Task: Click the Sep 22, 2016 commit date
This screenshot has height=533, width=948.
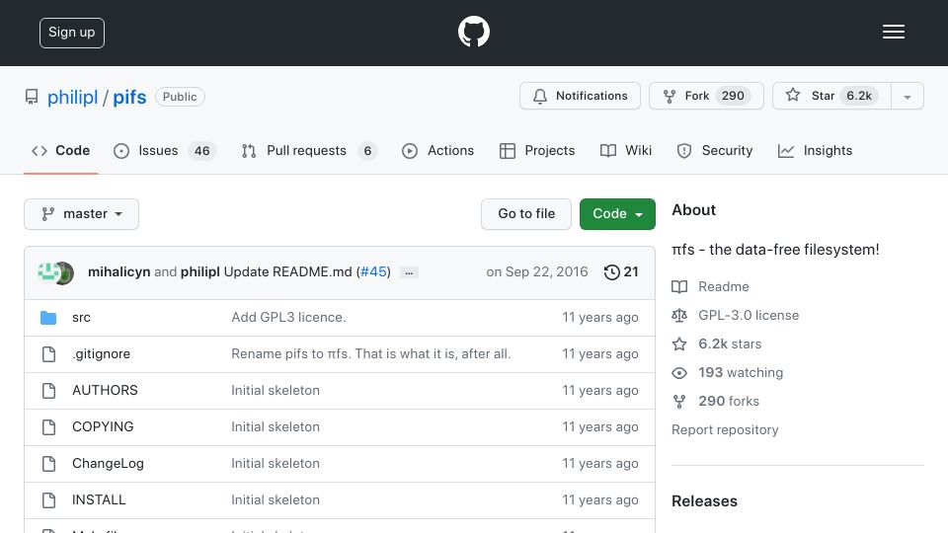Action: tap(537, 272)
